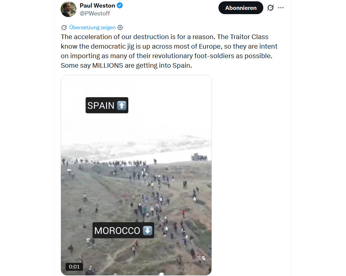The height and width of the screenshot is (276, 346).
Task: Click the translation settings gear icon
Action: [x=120, y=28]
